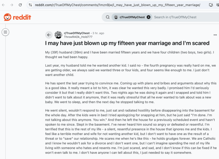
Task: Click the camera-off icon in address bar
Action: pyautogui.click(x=218, y=5)
